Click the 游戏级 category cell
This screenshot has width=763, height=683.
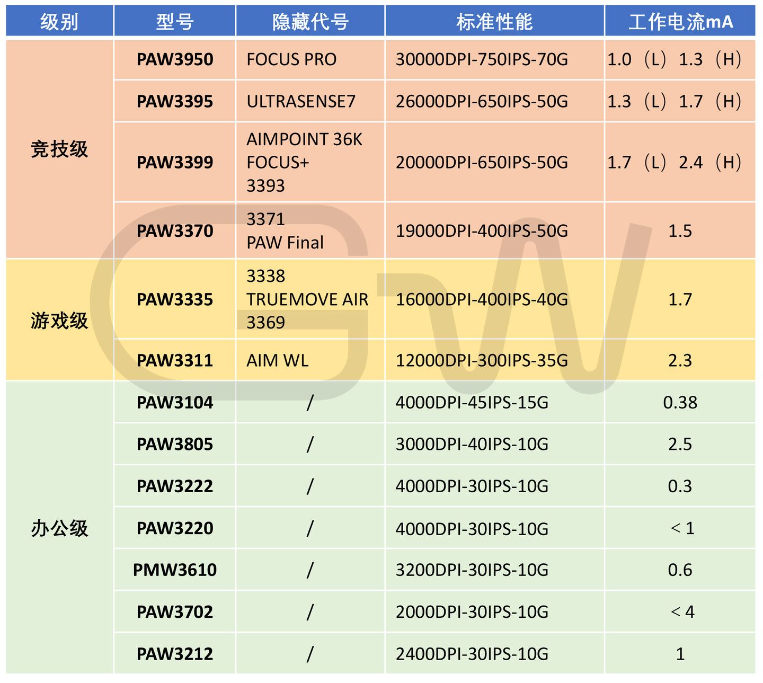point(59,320)
